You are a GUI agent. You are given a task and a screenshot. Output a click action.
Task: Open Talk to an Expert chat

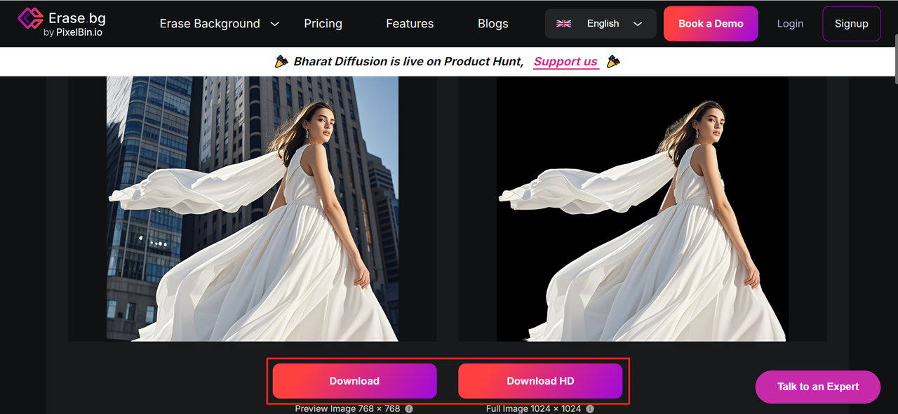click(x=818, y=387)
